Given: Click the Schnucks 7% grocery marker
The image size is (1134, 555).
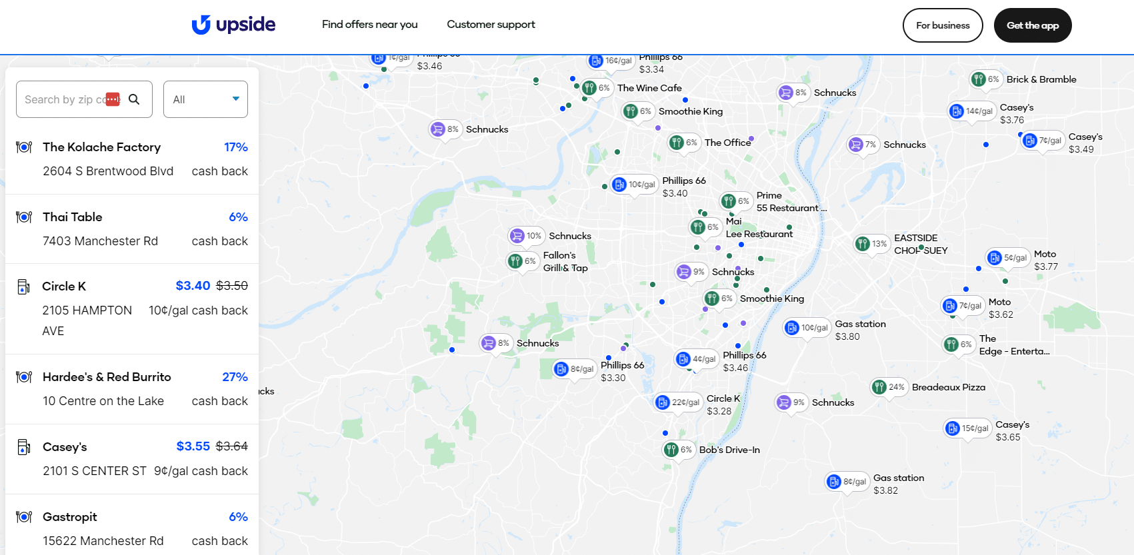Looking at the screenshot, I should [x=863, y=145].
